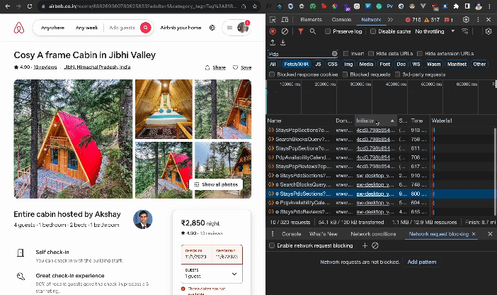The width and height of the screenshot is (497, 295).
Task: Open Network conditions drawer tab
Action: [373, 234]
